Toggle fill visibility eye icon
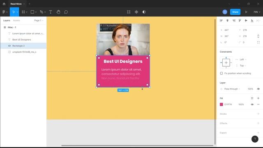Viewport: 263px width, 148px height. tap(252, 104)
